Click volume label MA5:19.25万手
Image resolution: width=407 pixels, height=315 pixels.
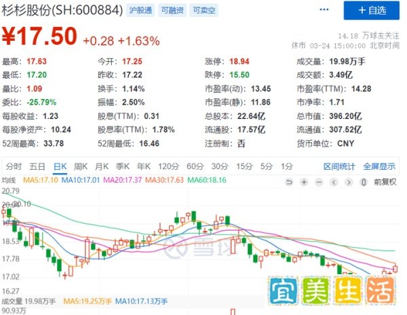(88, 301)
